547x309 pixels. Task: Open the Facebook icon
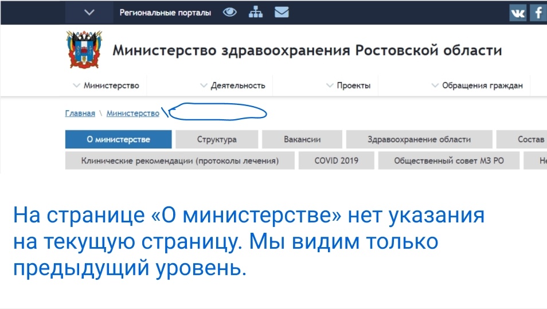click(x=538, y=13)
